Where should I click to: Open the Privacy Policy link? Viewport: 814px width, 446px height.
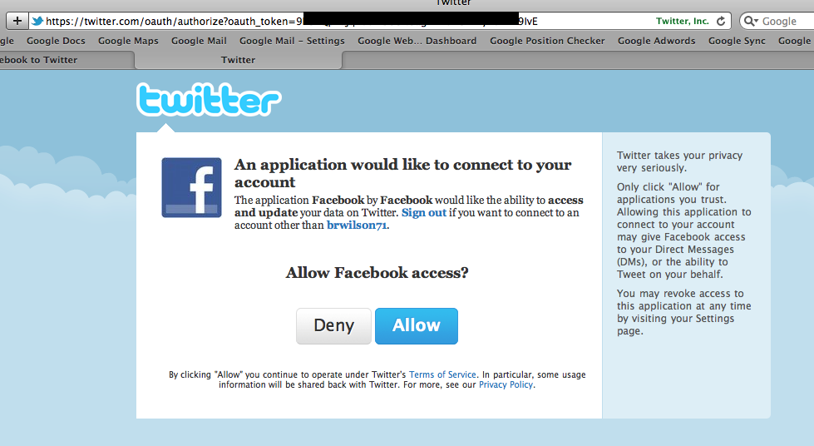click(x=506, y=384)
